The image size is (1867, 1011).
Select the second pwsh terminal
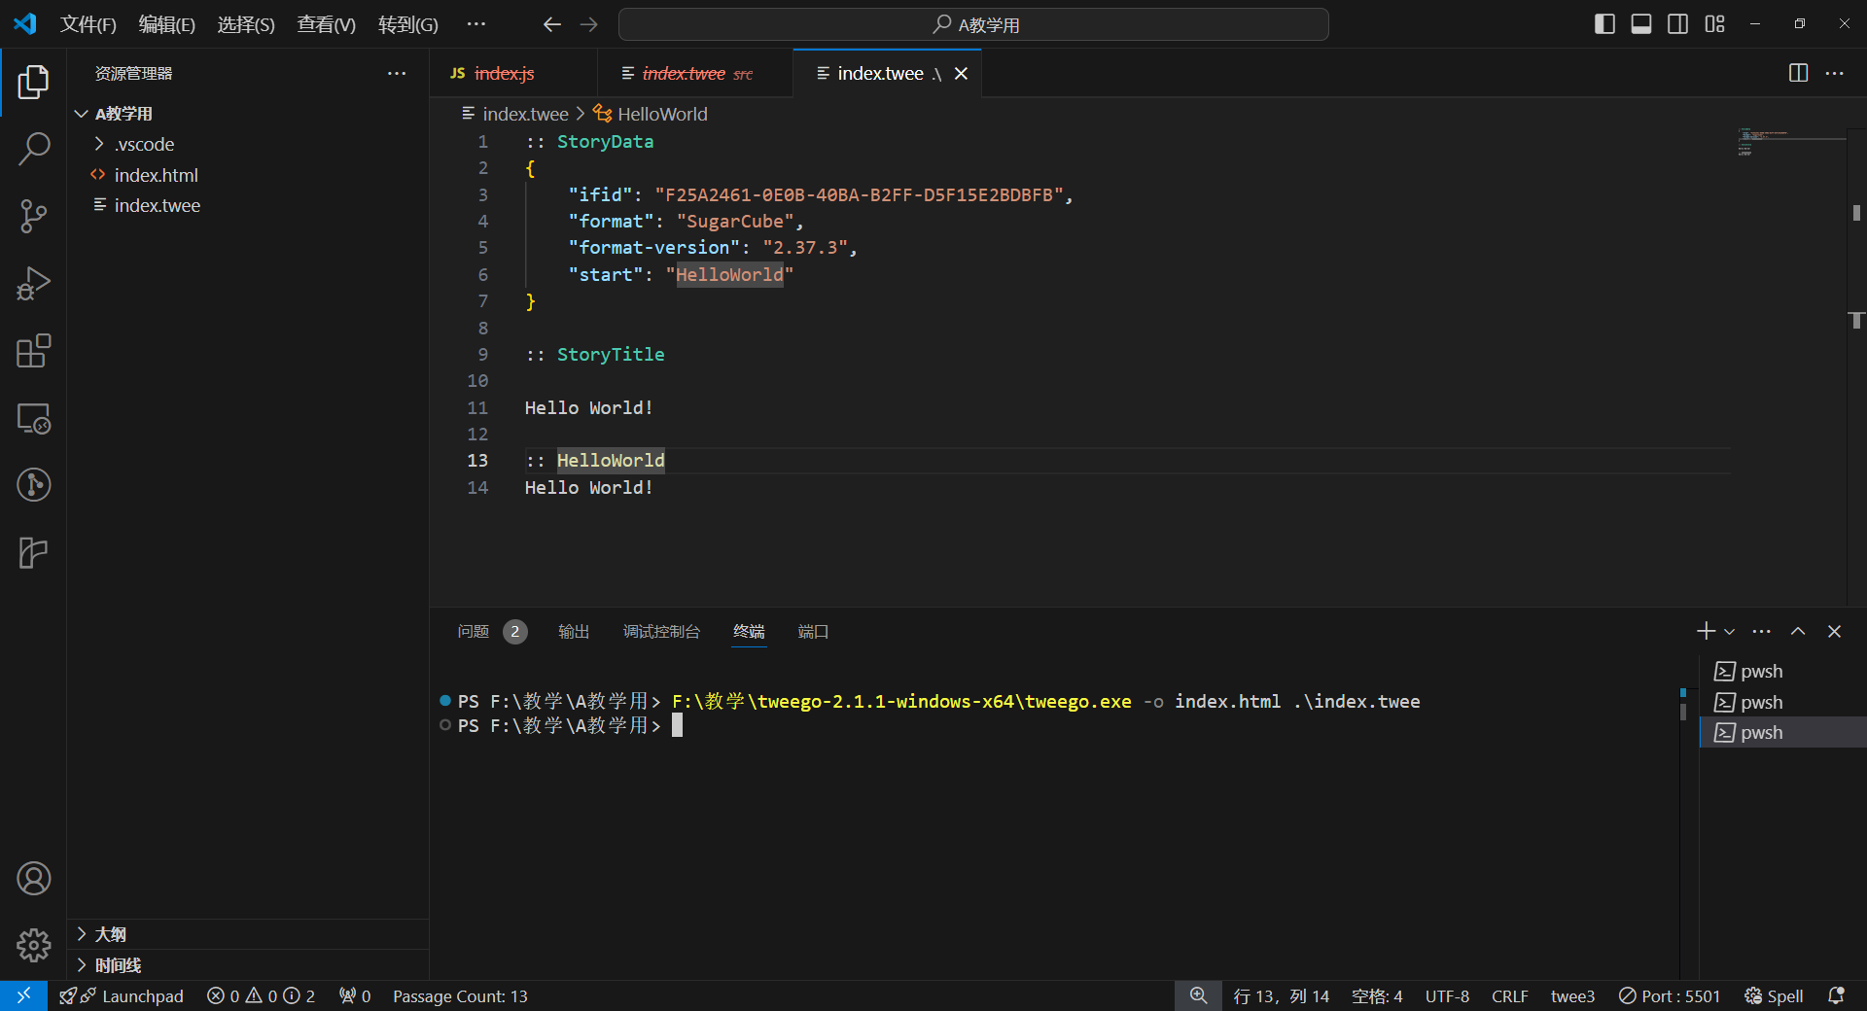tap(1783, 702)
